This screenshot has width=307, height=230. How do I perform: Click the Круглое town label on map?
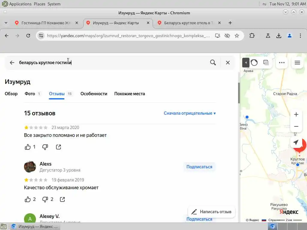(x=297, y=159)
